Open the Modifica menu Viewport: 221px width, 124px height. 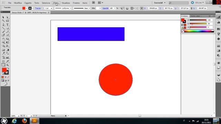point(18,3)
